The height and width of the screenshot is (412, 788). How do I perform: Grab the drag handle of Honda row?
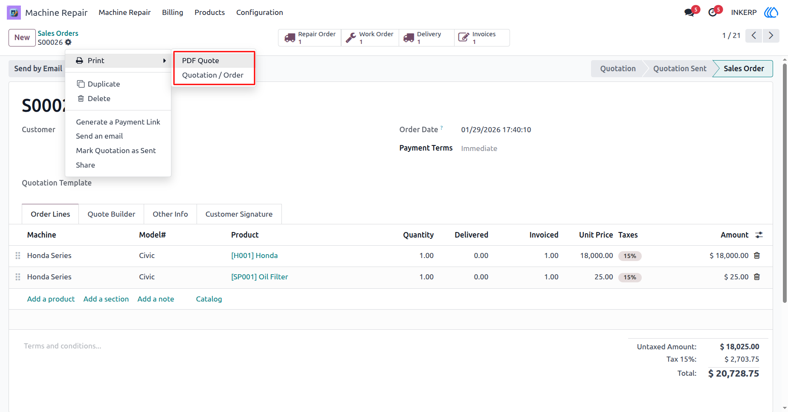[18, 255]
